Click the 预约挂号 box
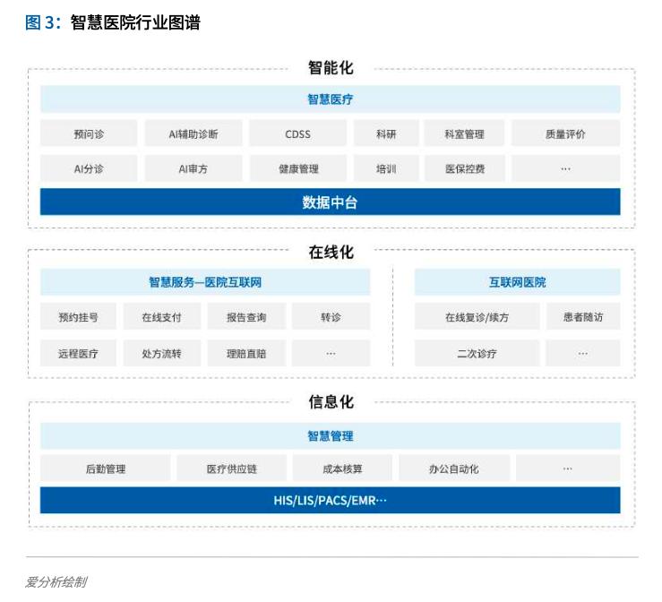662x602 pixels. [78, 316]
